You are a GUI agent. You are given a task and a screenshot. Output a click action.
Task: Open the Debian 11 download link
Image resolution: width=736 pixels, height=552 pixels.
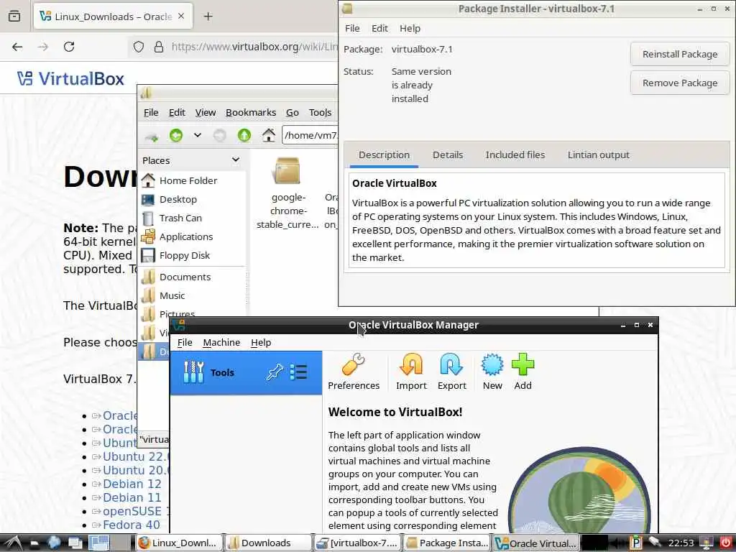[132, 497]
